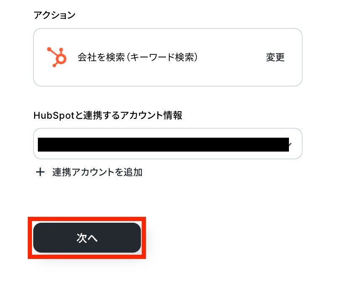Change the selected HubSpot action via 変更
Viewport: 339px width, 288px height.
click(x=275, y=57)
